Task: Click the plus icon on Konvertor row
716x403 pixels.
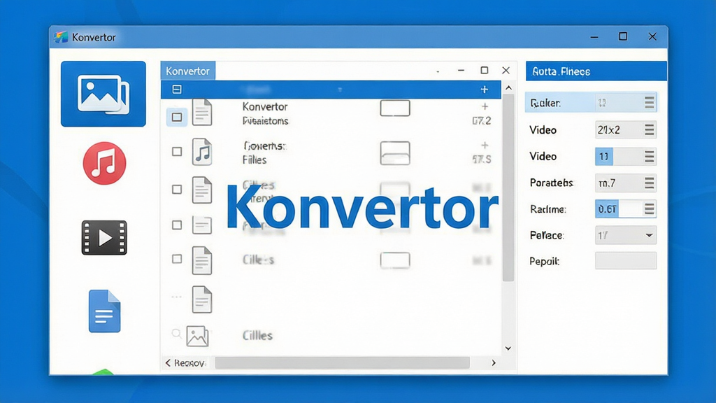Action: click(x=485, y=106)
